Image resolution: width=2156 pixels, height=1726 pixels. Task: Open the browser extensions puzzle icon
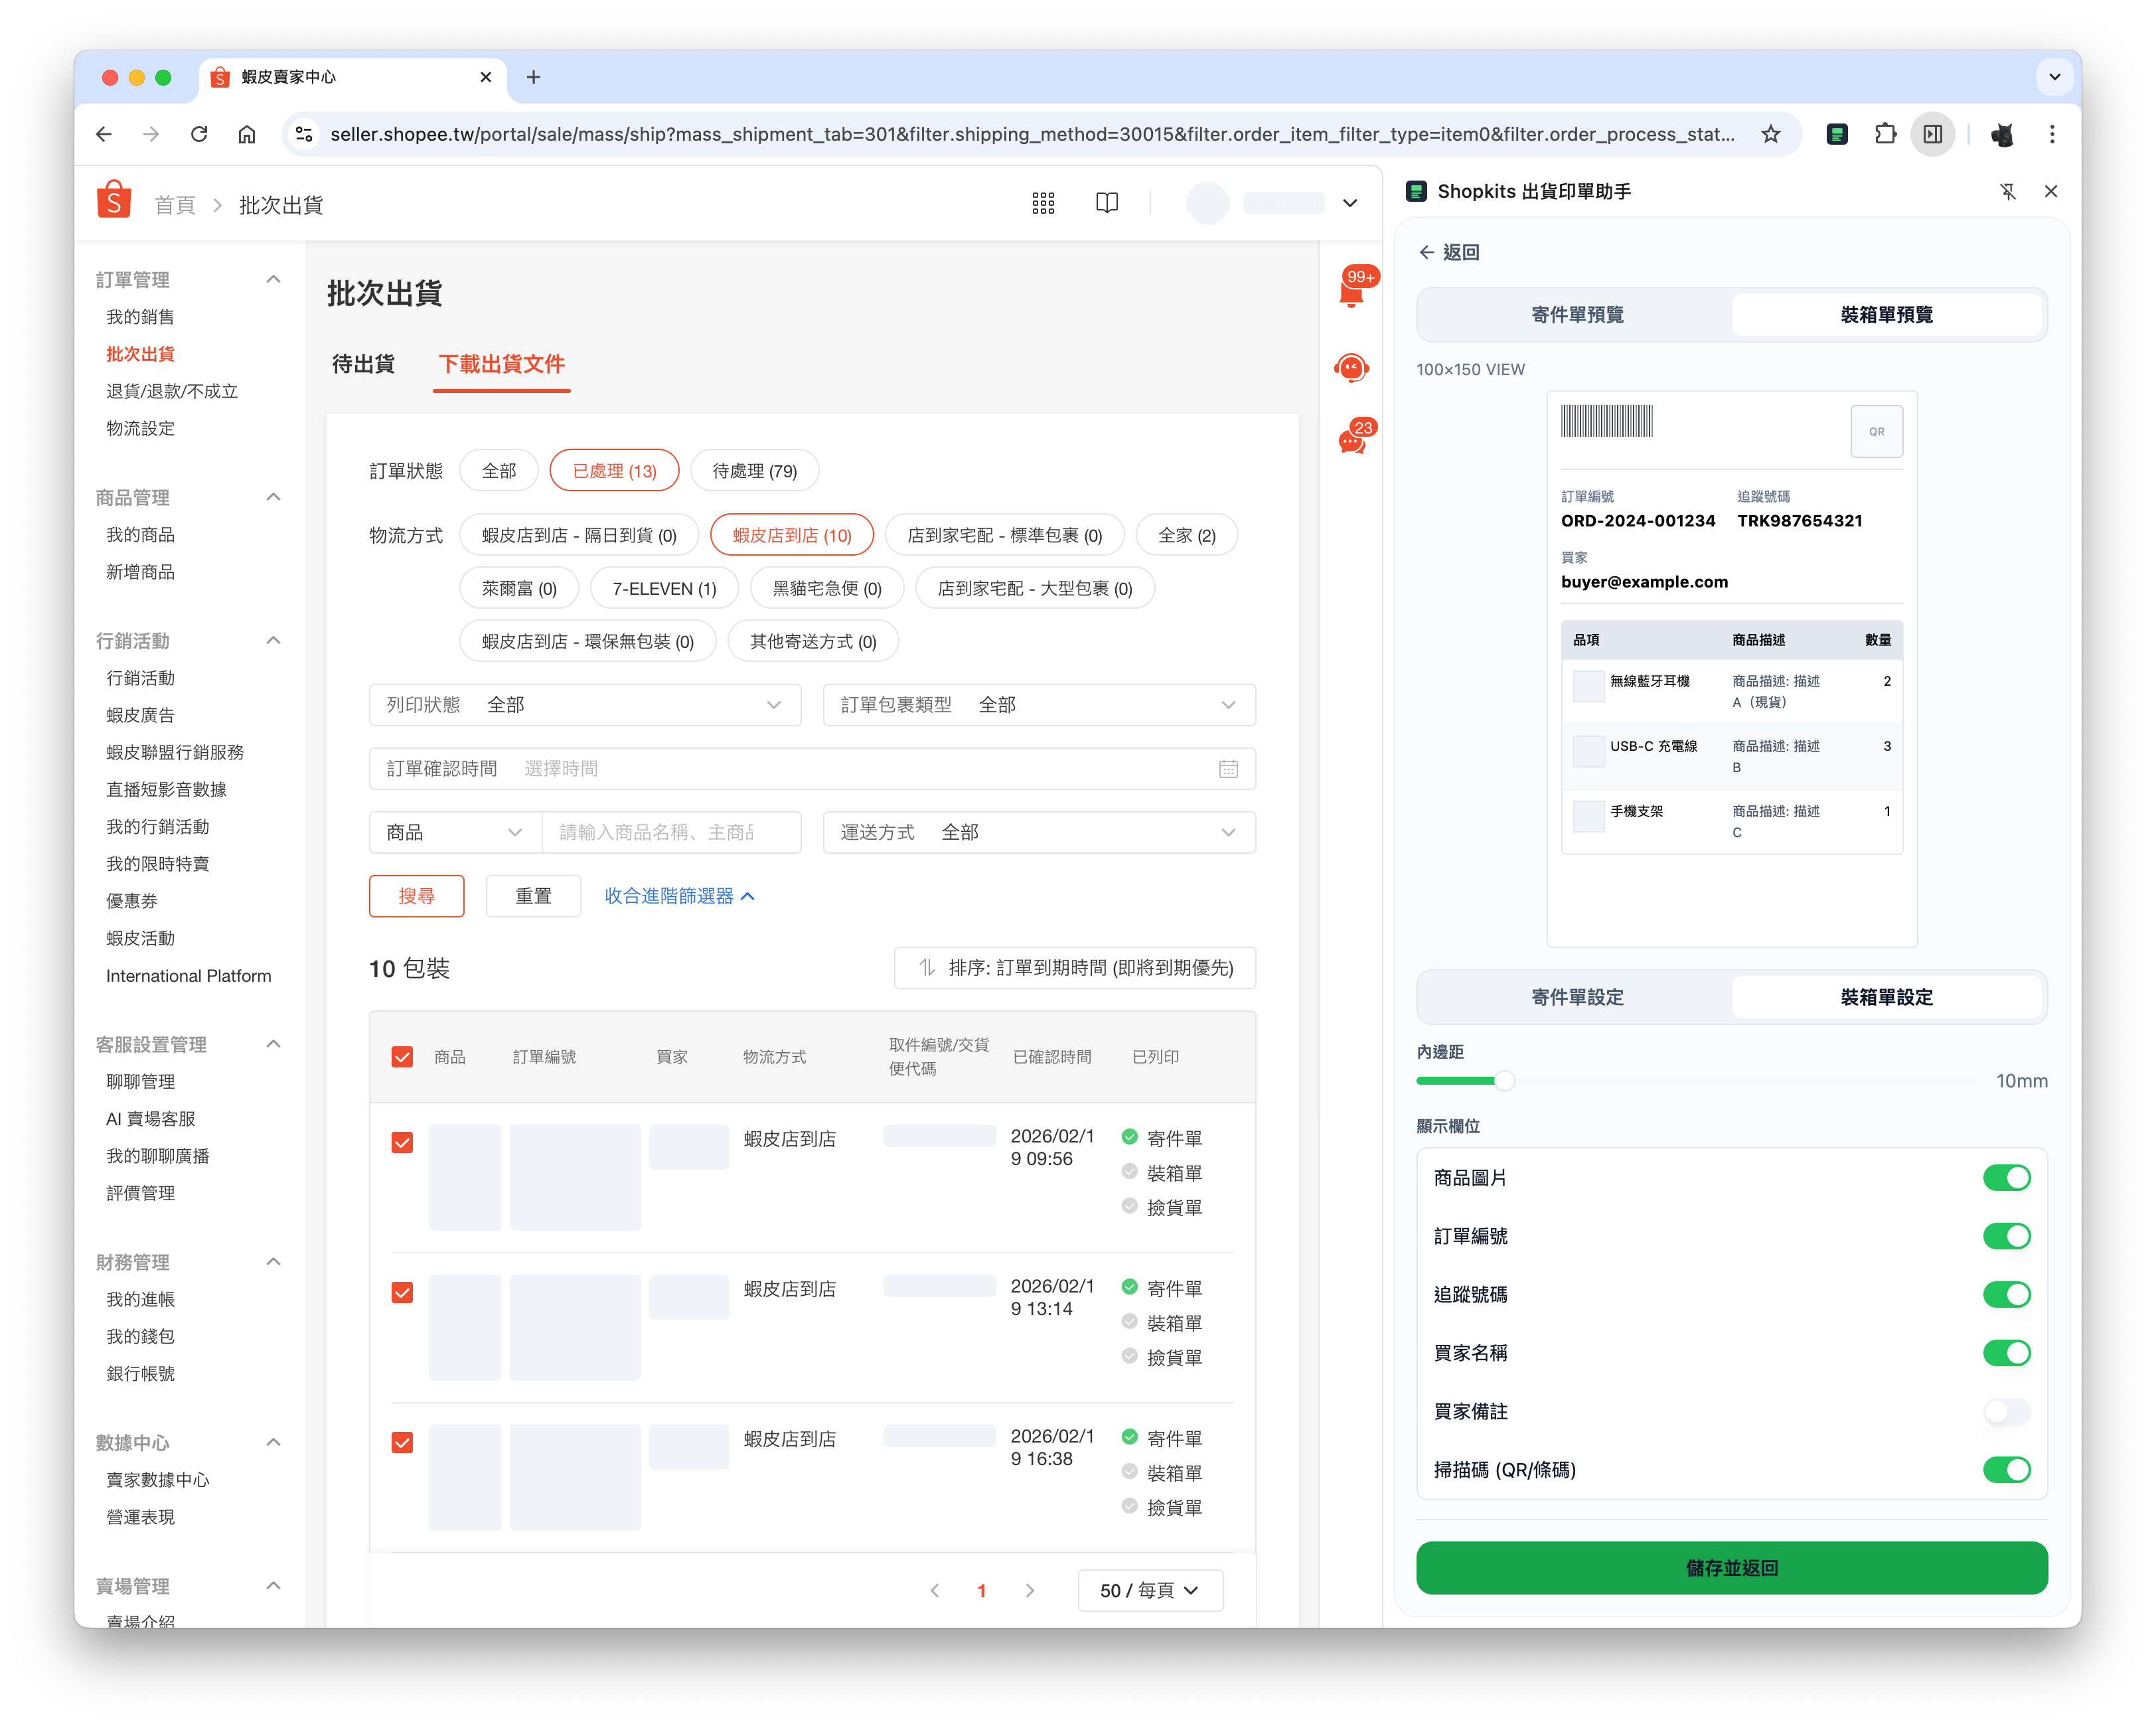[x=1885, y=134]
